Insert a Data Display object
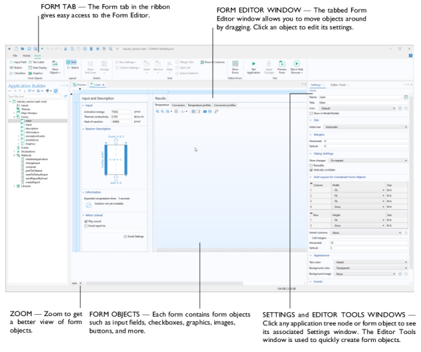Image resolution: width=421 pixels, height=352 pixels. [x=37, y=68]
